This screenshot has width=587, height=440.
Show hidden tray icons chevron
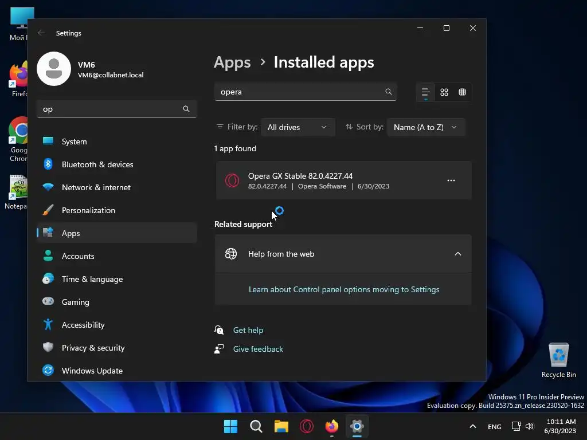tap(473, 426)
